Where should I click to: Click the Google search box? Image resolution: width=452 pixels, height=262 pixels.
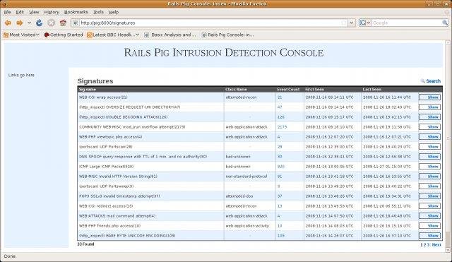pyautogui.click(x=407, y=23)
